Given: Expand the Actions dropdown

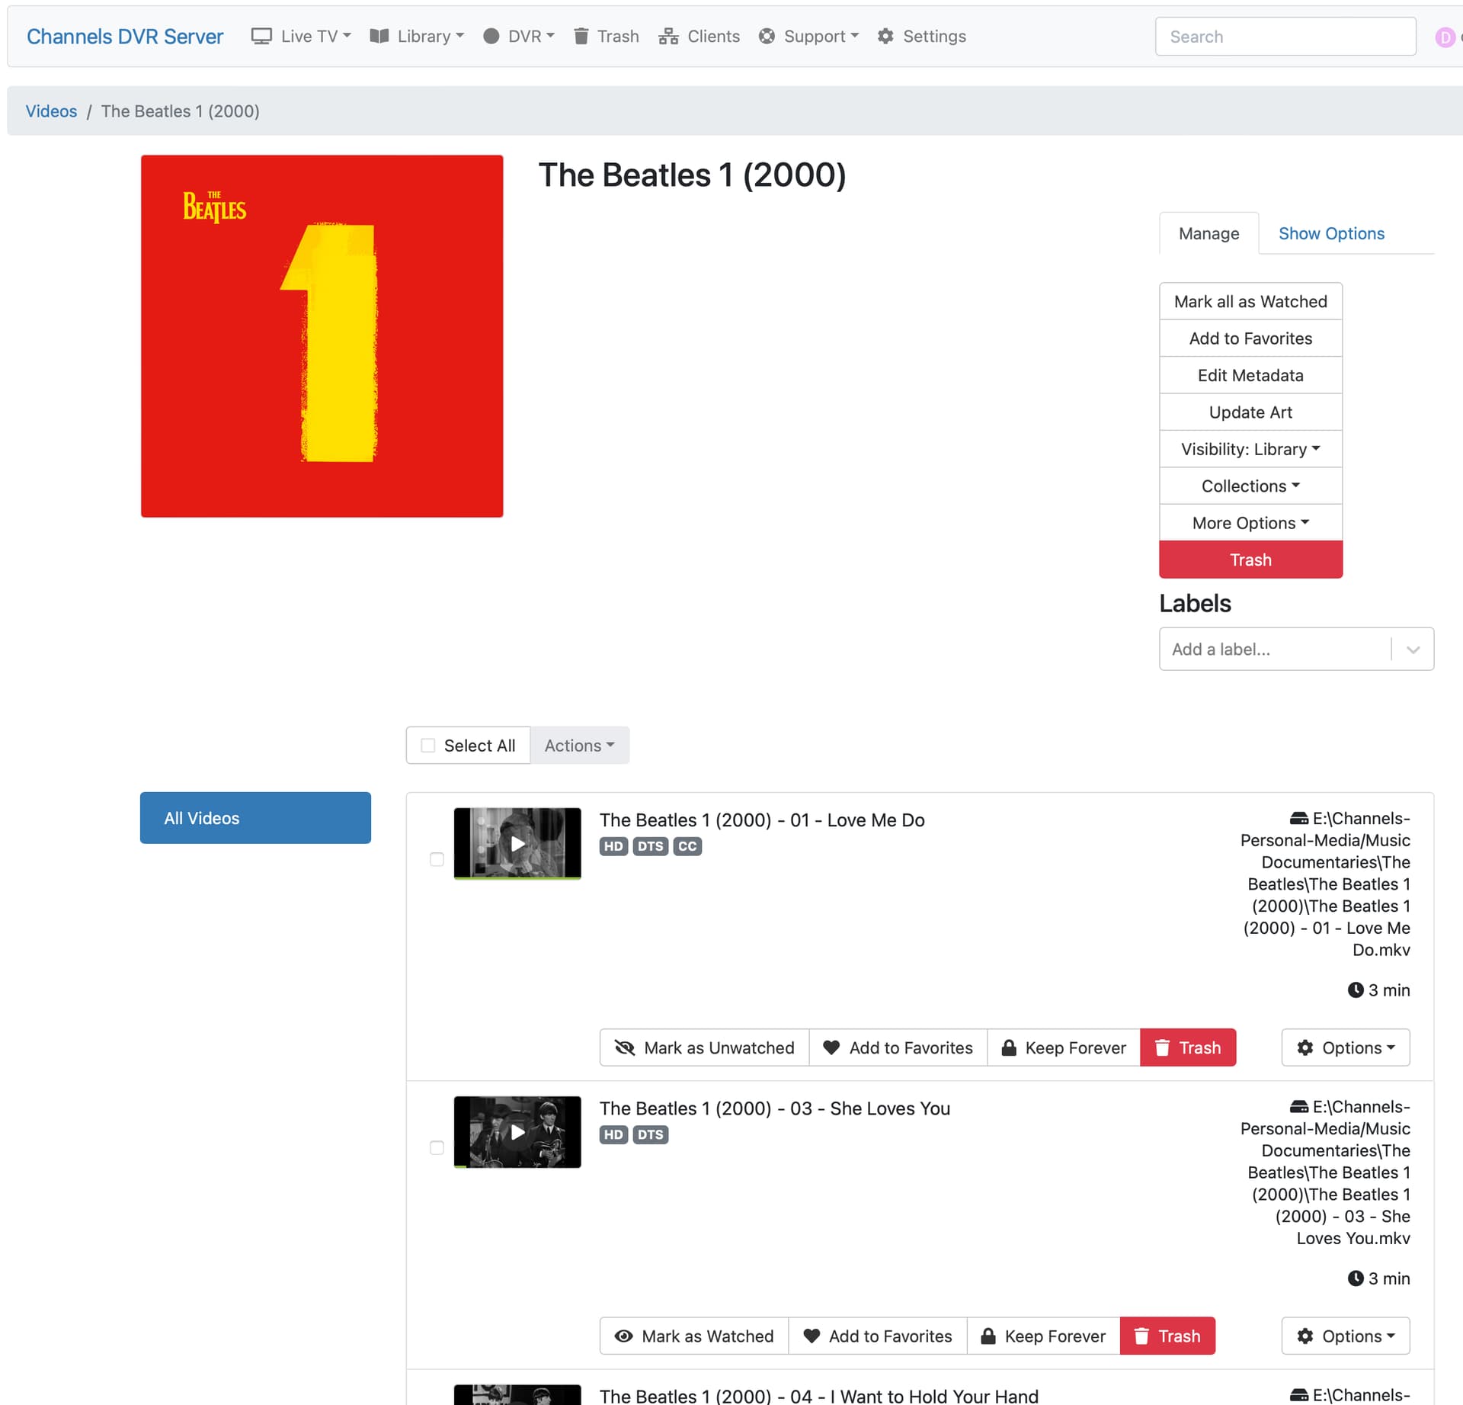Looking at the screenshot, I should [x=579, y=745].
